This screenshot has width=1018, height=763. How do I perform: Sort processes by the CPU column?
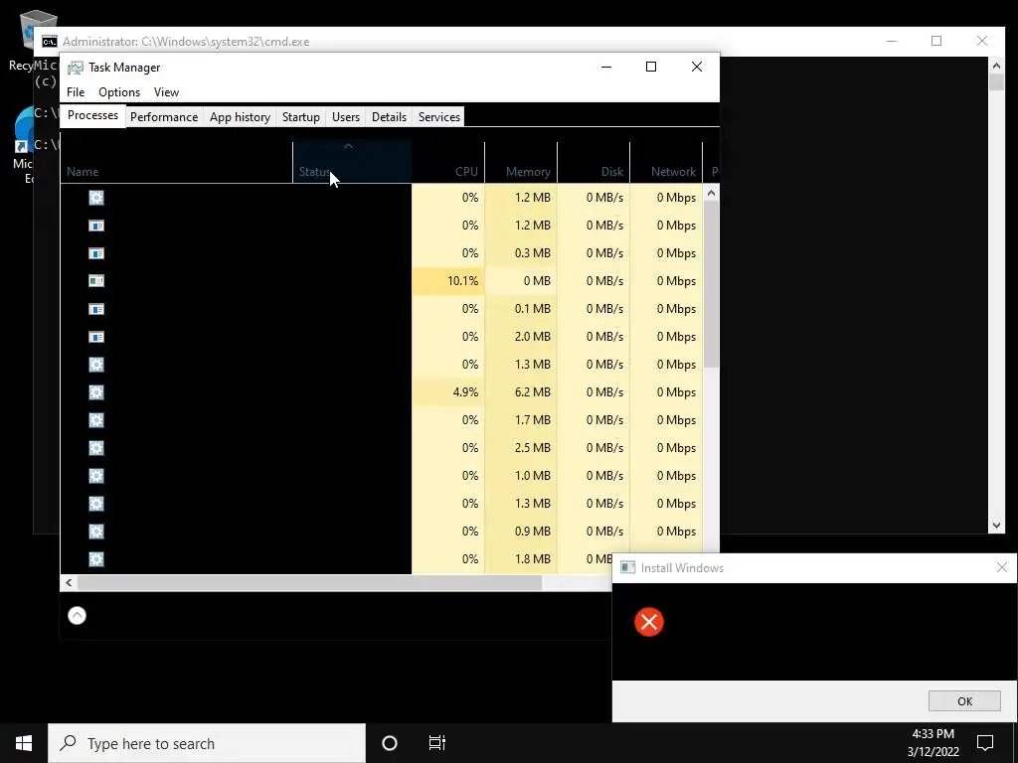click(x=448, y=162)
